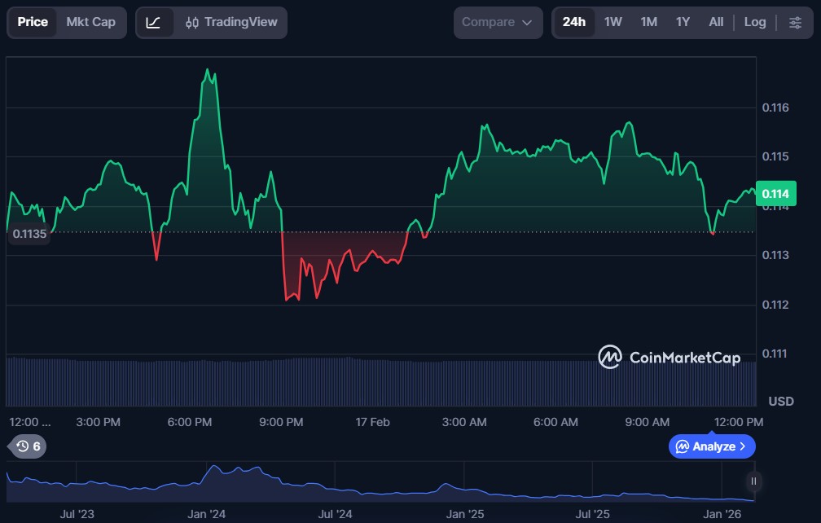Image resolution: width=821 pixels, height=523 pixels.
Task: Click Jan '24 on the mini timeline
Action: click(206, 514)
